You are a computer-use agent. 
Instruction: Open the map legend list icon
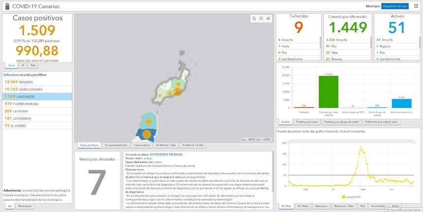click(x=261, y=18)
